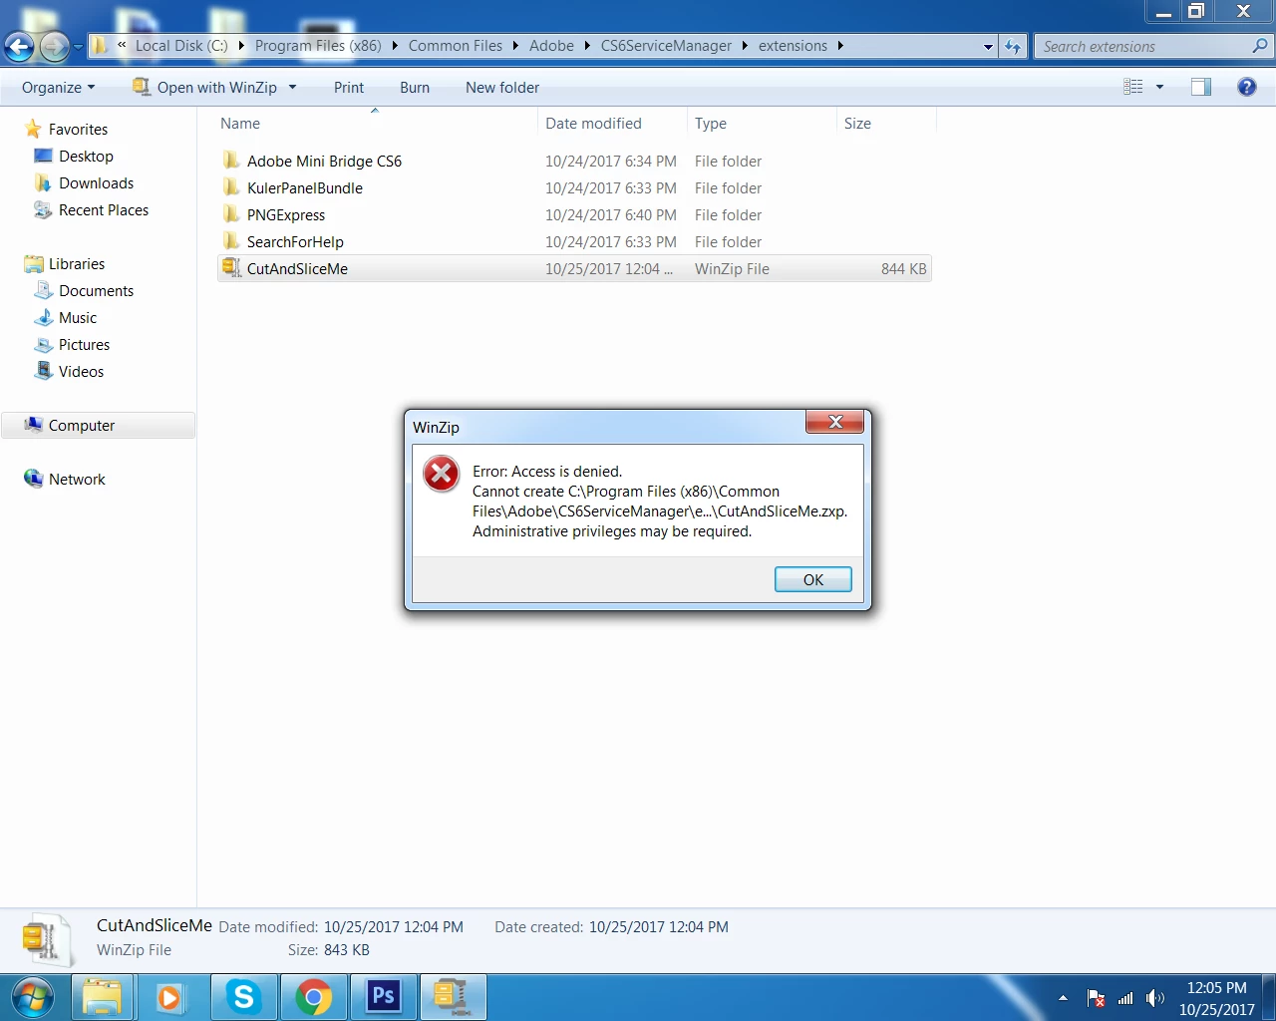This screenshot has height=1021, width=1276.
Task: Click Burn in the toolbar
Action: 415,88
